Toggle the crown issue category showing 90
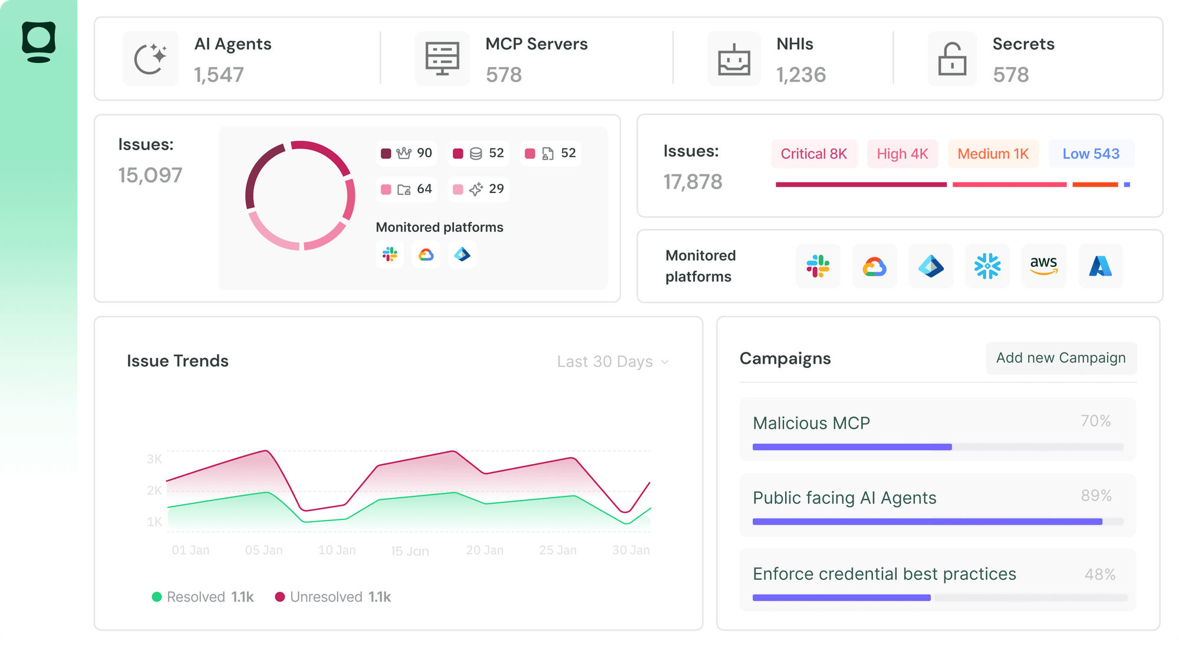Viewport: 1179px width, 647px height. [407, 153]
